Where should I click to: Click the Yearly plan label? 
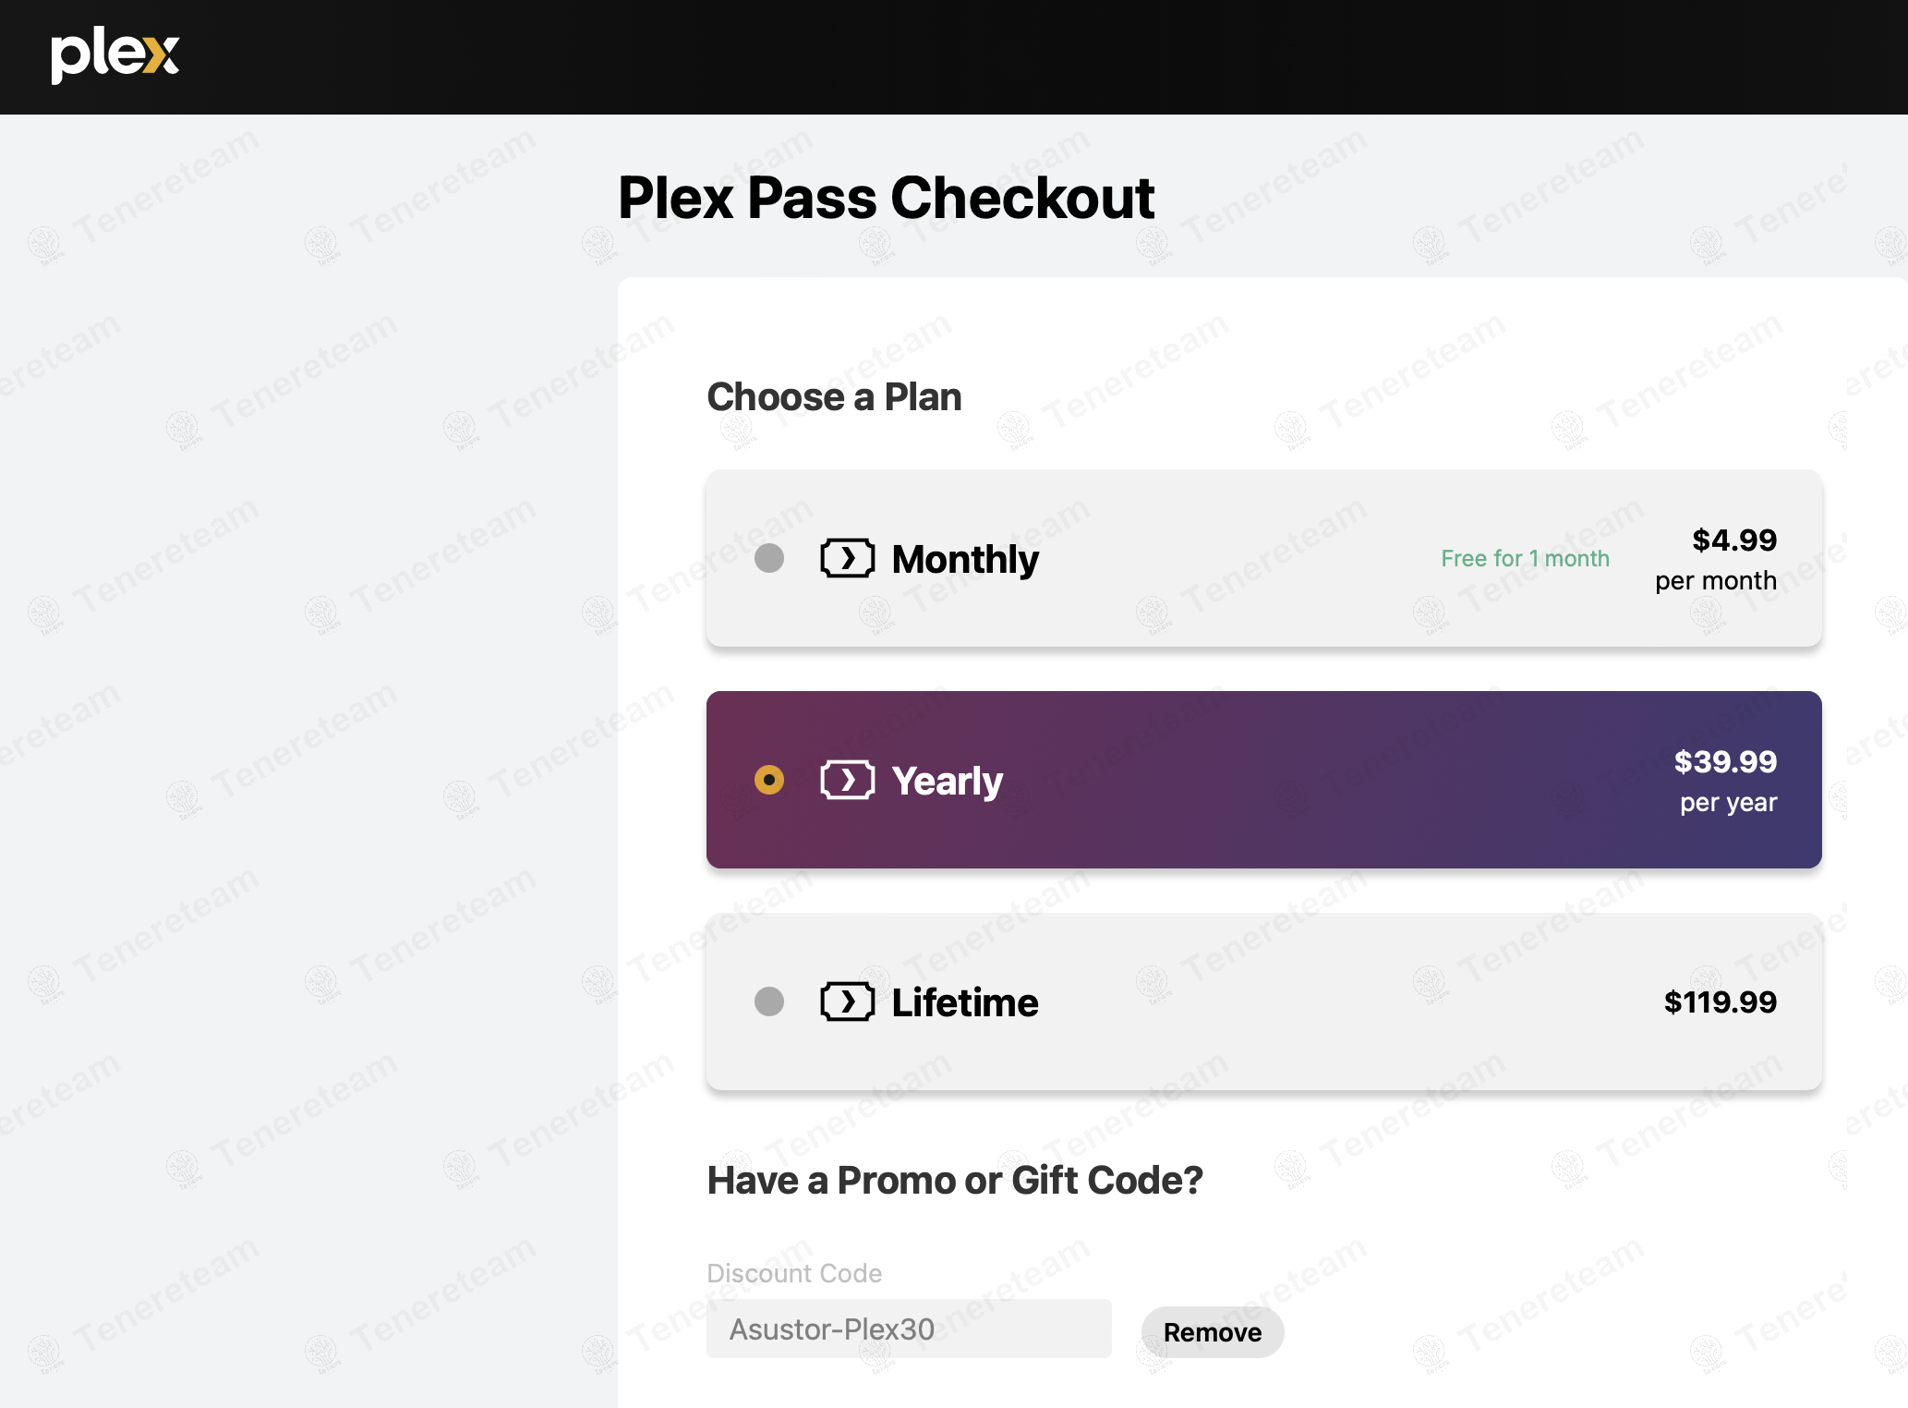947,781
